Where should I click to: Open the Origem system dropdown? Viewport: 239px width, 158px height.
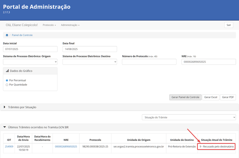click(x=30, y=62)
